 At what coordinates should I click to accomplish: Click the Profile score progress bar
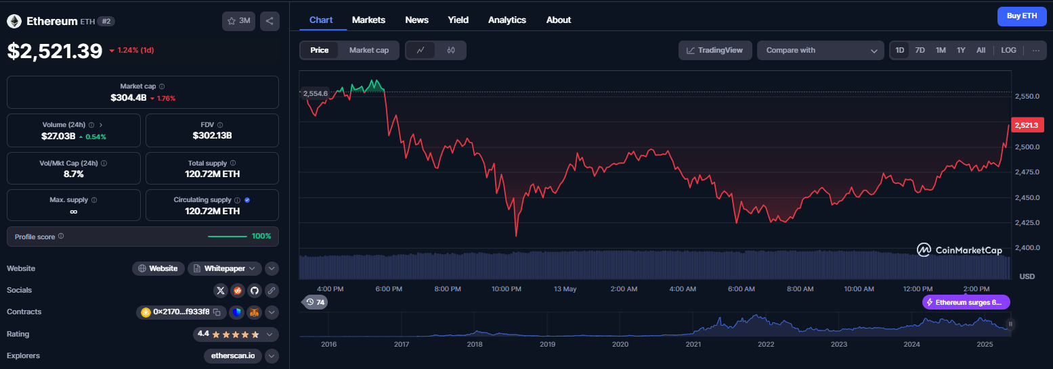[x=228, y=237]
